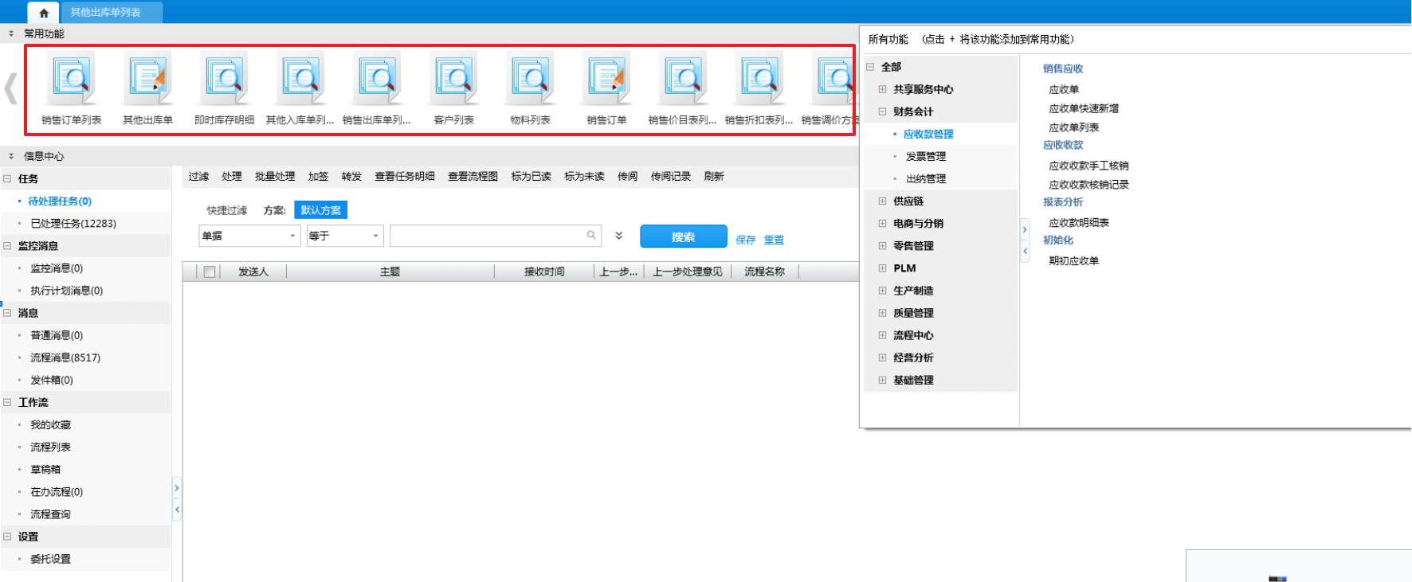This screenshot has height=582, width=1412.
Task: Collapse the 财务会计 node
Action: pos(882,111)
